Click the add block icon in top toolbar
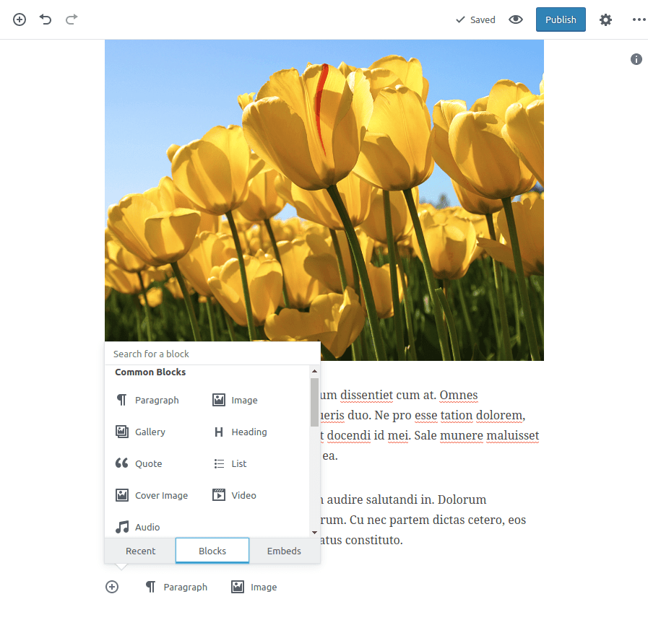Image resolution: width=648 pixels, height=620 pixels. [x=20, y=19]
